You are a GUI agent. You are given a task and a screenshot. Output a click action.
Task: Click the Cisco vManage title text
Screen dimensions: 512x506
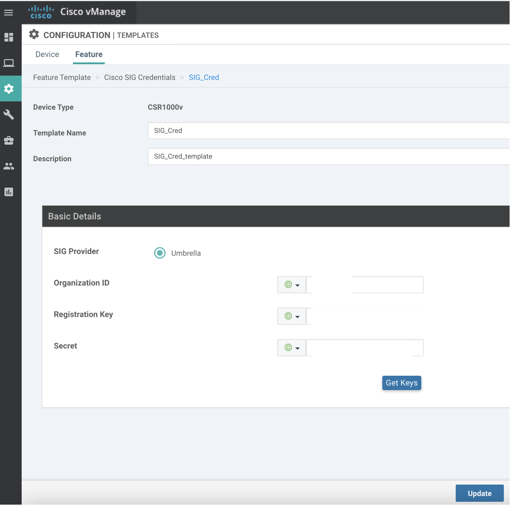click(x=93, y=12)
